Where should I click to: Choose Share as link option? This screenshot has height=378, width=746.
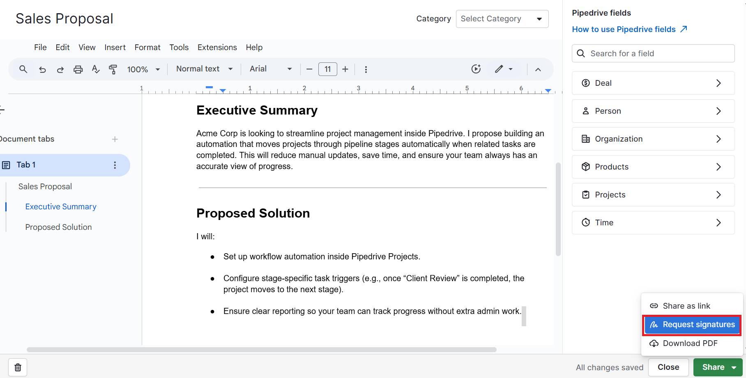(692, 306)
